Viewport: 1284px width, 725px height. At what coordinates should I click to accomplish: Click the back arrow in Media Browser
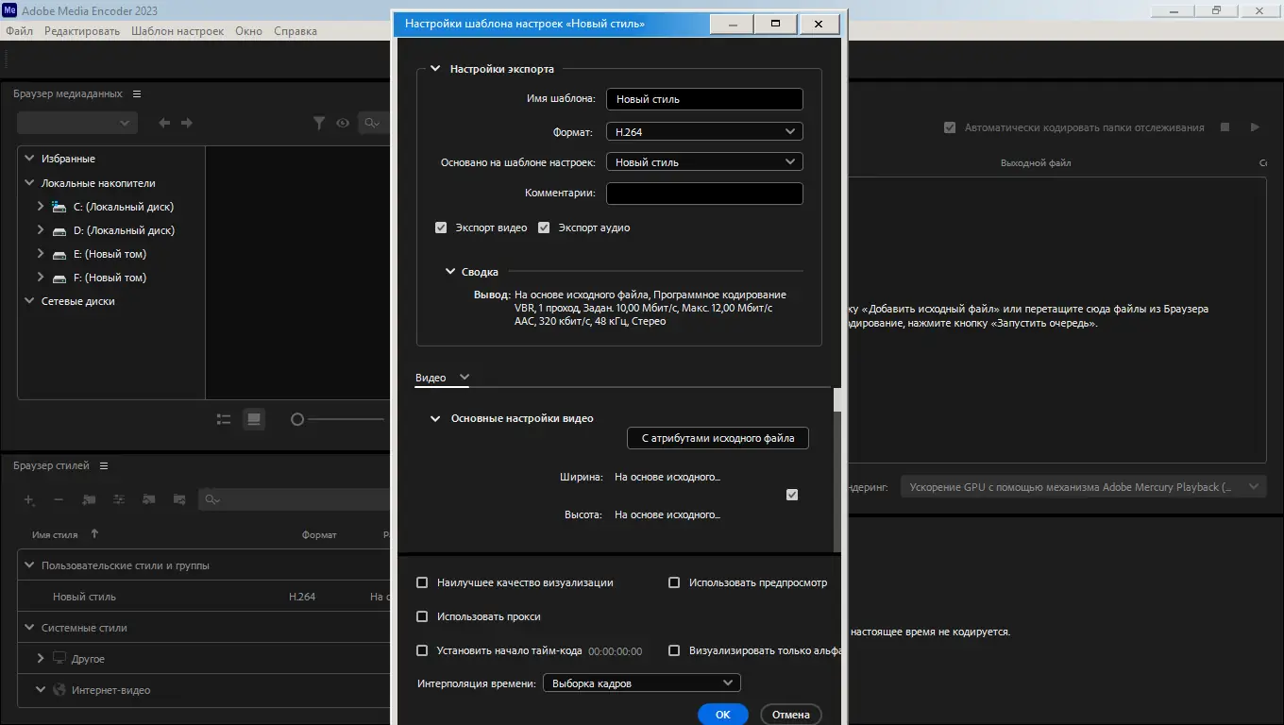(164, 123)
